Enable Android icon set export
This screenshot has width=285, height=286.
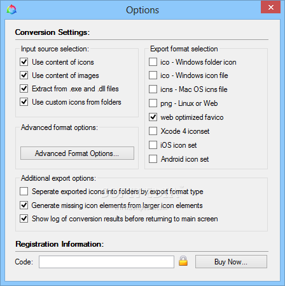tap(153, 159)
